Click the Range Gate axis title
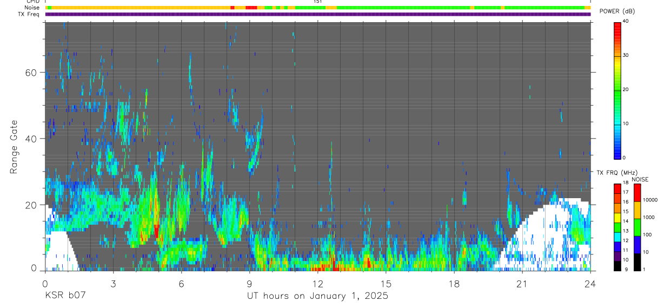The image size is (664, 307). coord(14,146)
